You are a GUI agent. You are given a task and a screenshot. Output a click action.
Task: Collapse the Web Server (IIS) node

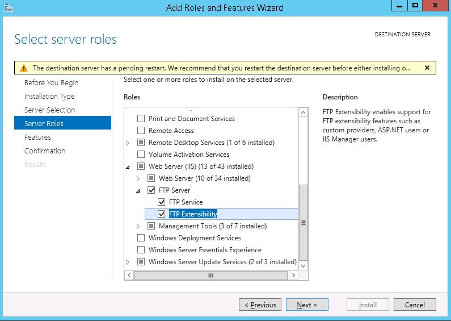coord(128,166)
